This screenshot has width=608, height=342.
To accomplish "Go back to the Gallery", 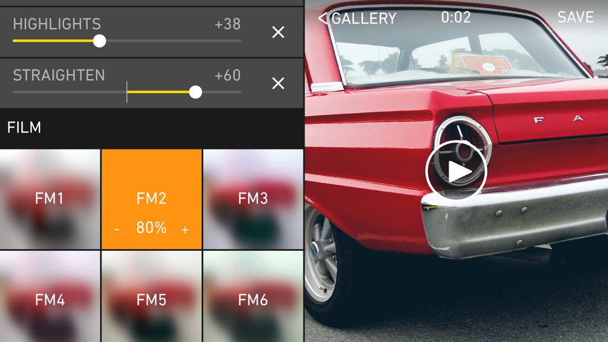I will pos(358,18).
